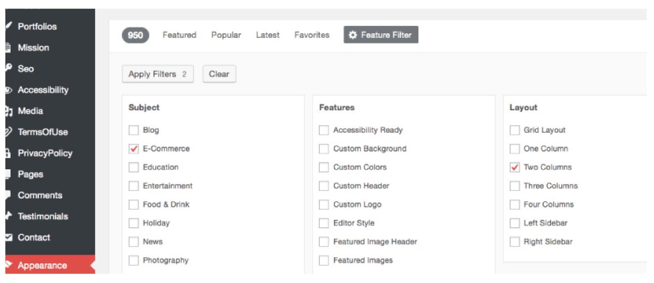Switch to the Featured themes tab

pyautogui.click(x=179, y=35)
